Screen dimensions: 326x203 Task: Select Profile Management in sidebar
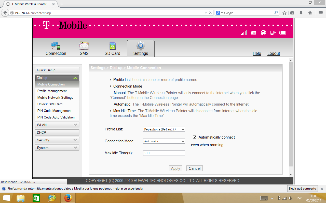click(x=52, y=91)
